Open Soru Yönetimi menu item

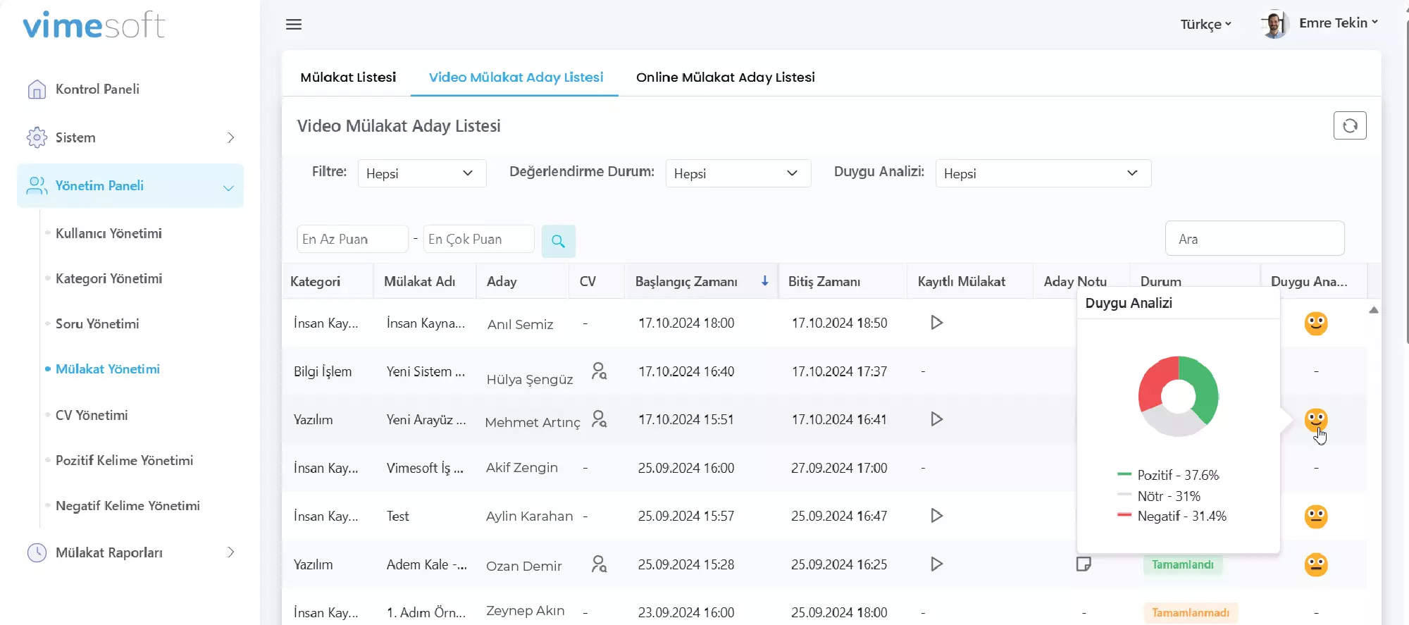(x=97, y=323)
